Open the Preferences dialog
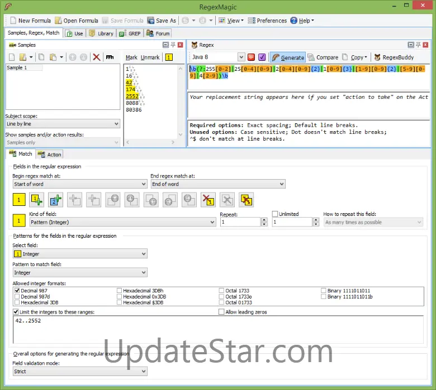Viewport: 436px width, 390px height. (267, 21)
